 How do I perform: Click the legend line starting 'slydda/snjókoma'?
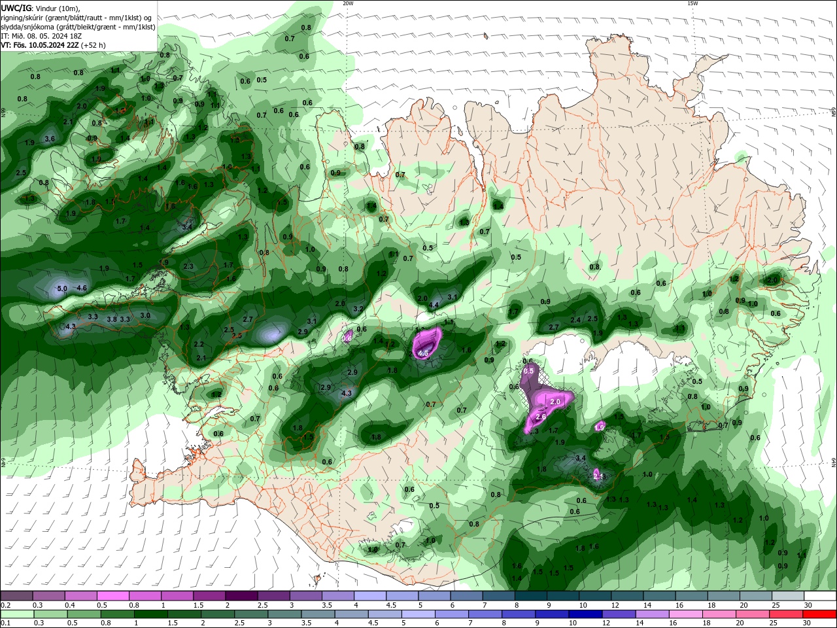(x=78, y=27)
